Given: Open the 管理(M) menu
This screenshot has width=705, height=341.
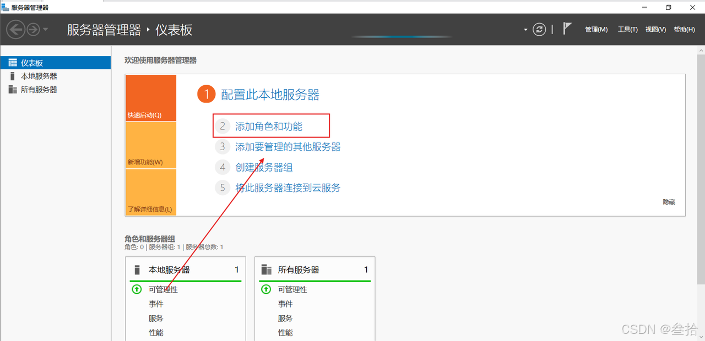Looking at the screenshot, I should click(x=596, y=30).
